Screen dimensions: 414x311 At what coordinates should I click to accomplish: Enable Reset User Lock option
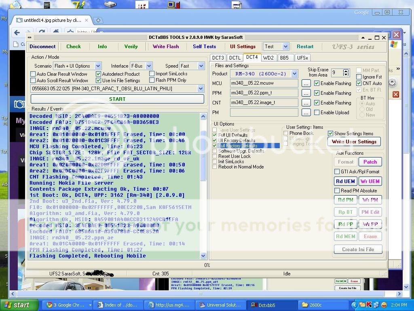coord(214,156)
